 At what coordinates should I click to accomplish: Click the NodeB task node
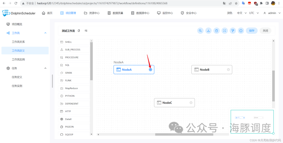[x=212, y=70]
